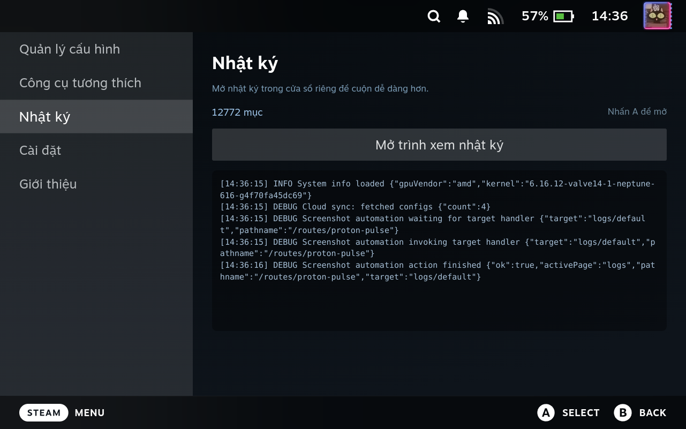Select the Nhật ký sidebar item
The image size is (686, 429).
tap(96, 117)
